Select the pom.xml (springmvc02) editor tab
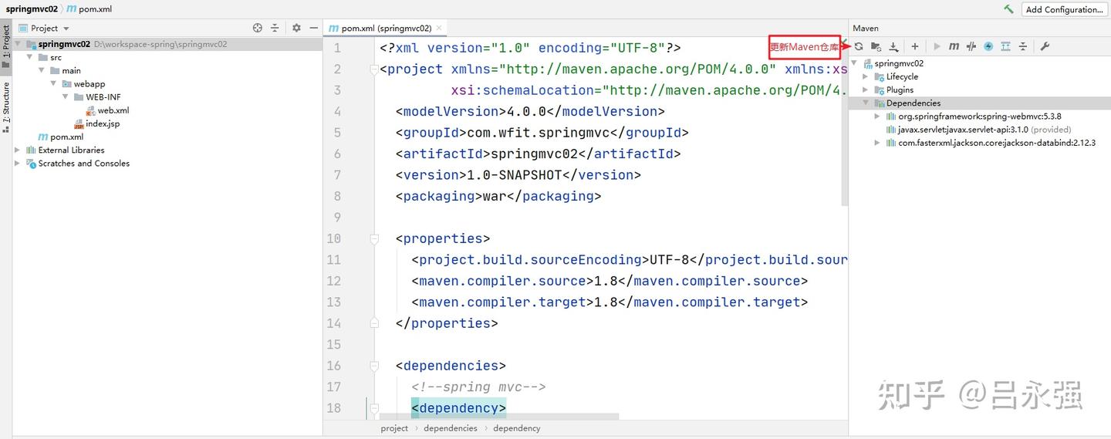The height and width of the screenshot is (439, 1111). pyautogui.click(x=385, y=28)
